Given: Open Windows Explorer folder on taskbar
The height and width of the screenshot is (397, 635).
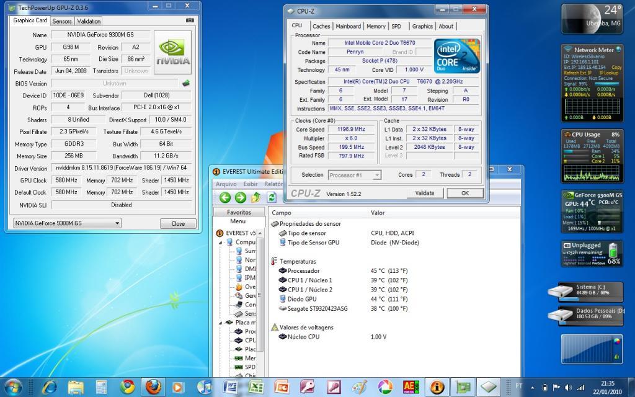Looking at the screenshot, I should point(75,387).
